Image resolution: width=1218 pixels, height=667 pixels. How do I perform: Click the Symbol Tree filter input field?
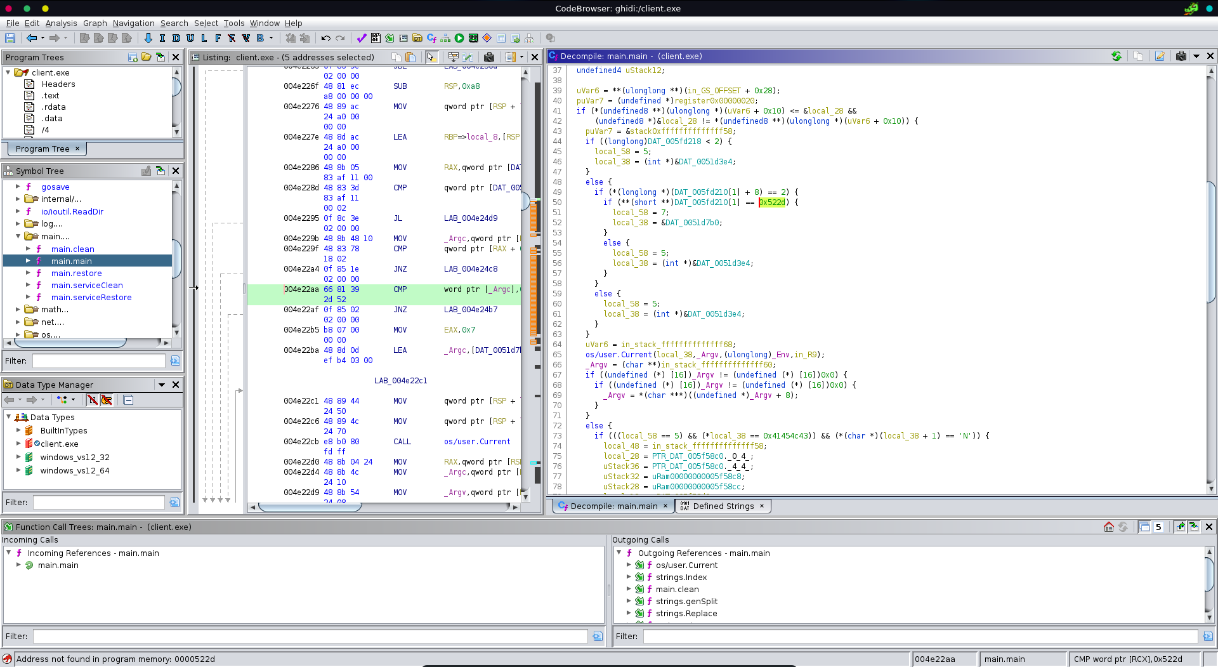point(99,360)
